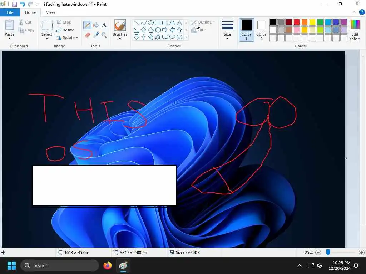This screenshot has height=274, width=366.
Task: Choose the Four-point star shape
Action: 144,37
